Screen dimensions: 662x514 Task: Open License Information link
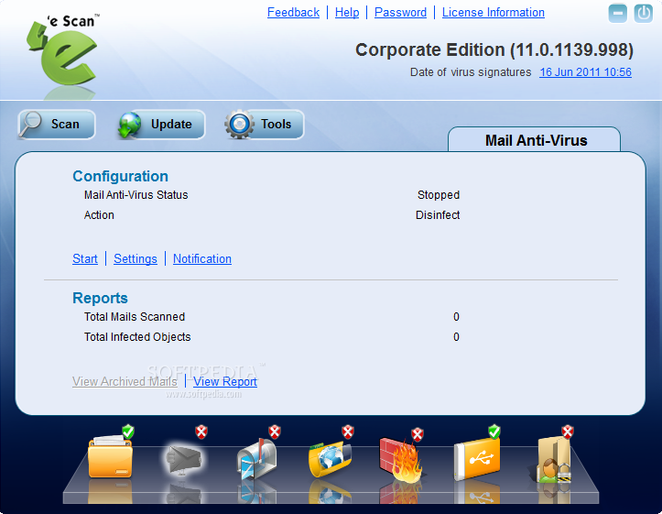point(494,13)
